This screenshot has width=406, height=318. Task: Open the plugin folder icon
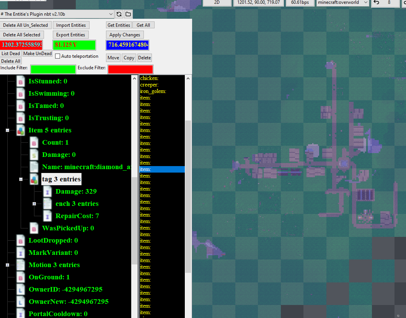(128, 14)
